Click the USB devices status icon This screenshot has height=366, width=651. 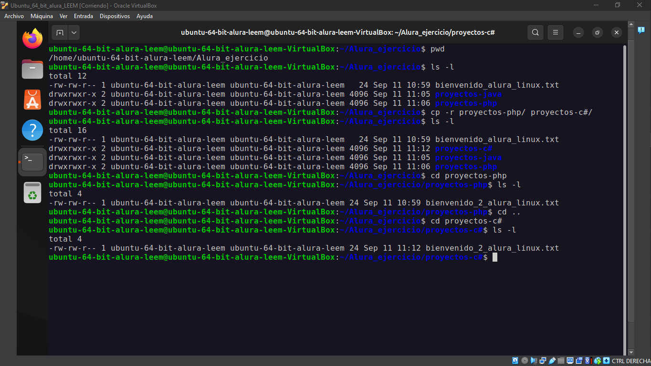552,361
